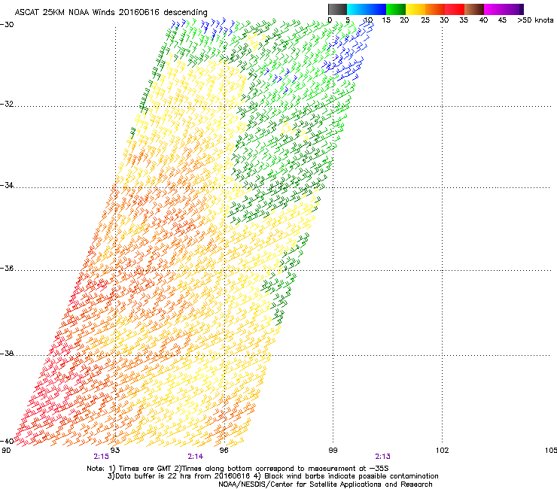Click the '-38' latitude axis label
557x489 pixels.
pos(7,354)
